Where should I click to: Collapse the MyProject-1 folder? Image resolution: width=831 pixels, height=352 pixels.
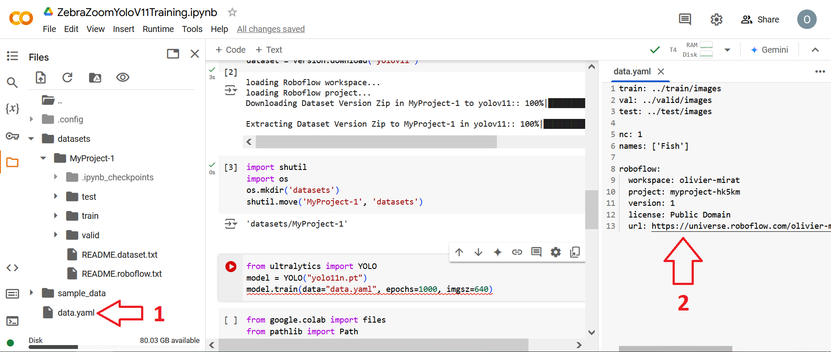point(43,158)
